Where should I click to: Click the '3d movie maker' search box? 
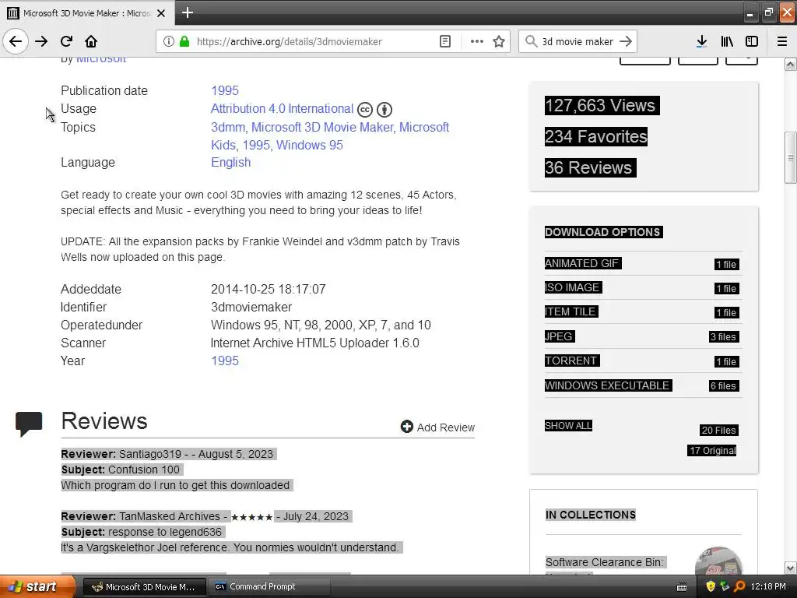578,41
